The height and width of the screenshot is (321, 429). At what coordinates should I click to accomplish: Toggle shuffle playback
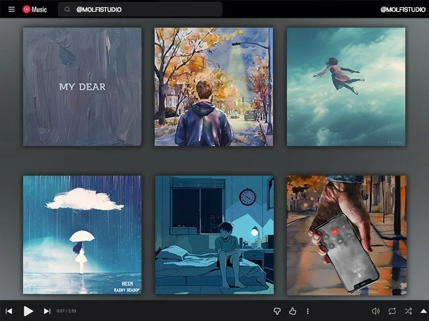click(408, 311)
